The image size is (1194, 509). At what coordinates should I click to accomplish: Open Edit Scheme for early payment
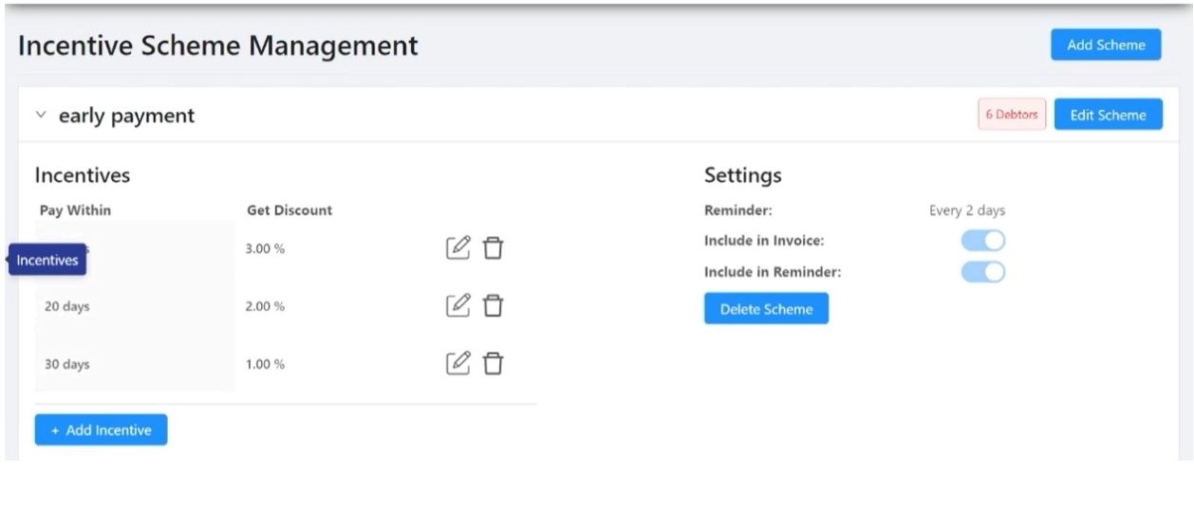click(1108, 116)
